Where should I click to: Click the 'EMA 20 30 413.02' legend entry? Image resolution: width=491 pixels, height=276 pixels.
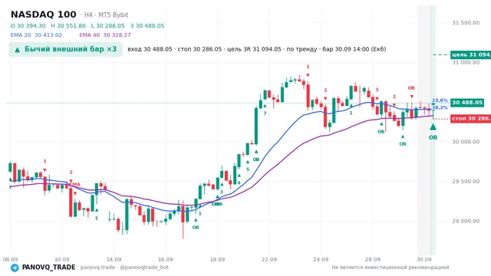tap(36, 34)
